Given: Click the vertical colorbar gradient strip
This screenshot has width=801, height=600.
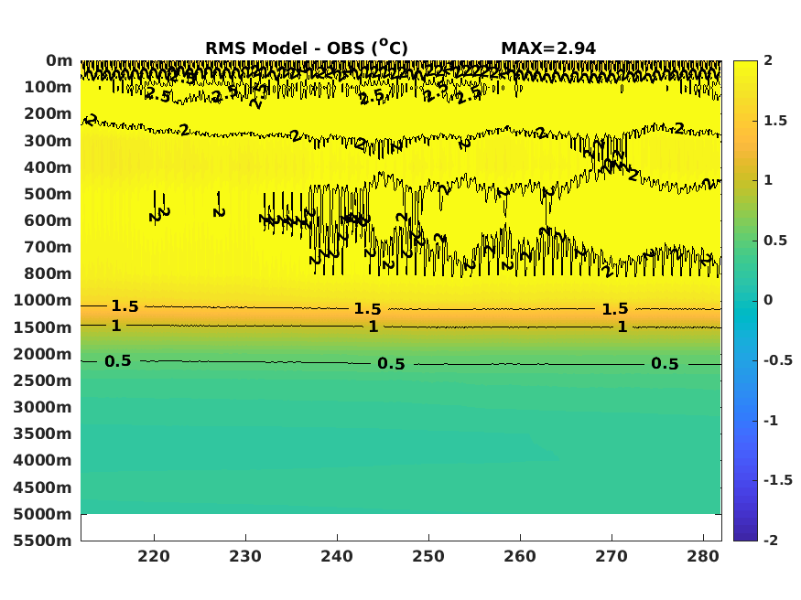Looking at the screenshot, I should [x=745, y=301].
